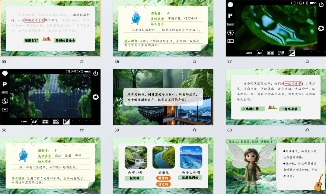This screenshot has width=326, height=194.
Task: Click the exposure compensation icon on slide 57
Action: [x=292, y=53]
